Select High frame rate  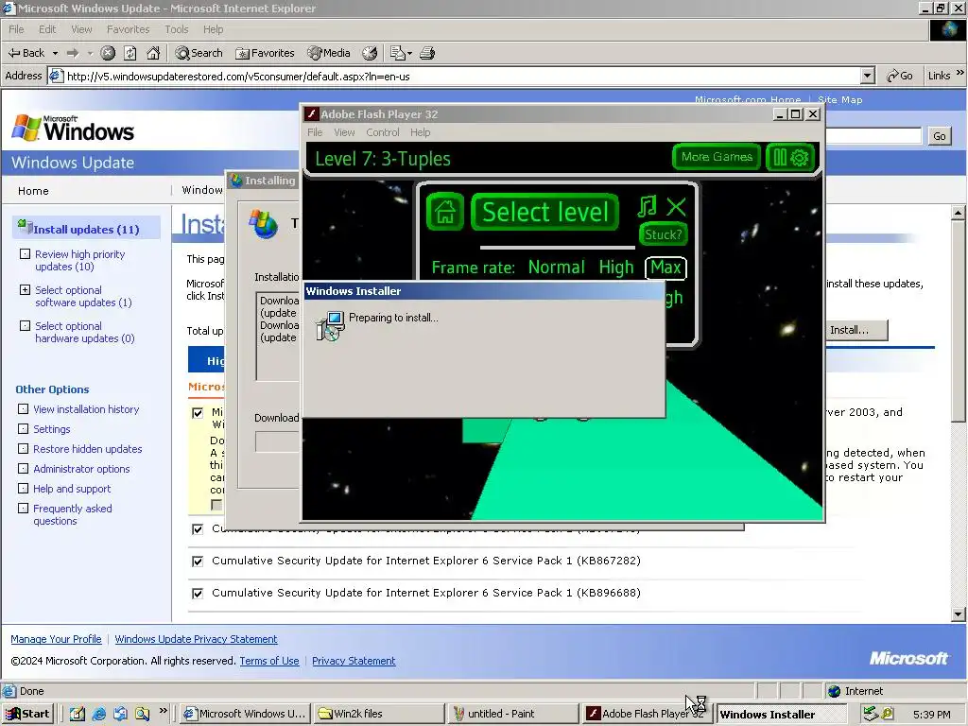[x=616, y=268]
